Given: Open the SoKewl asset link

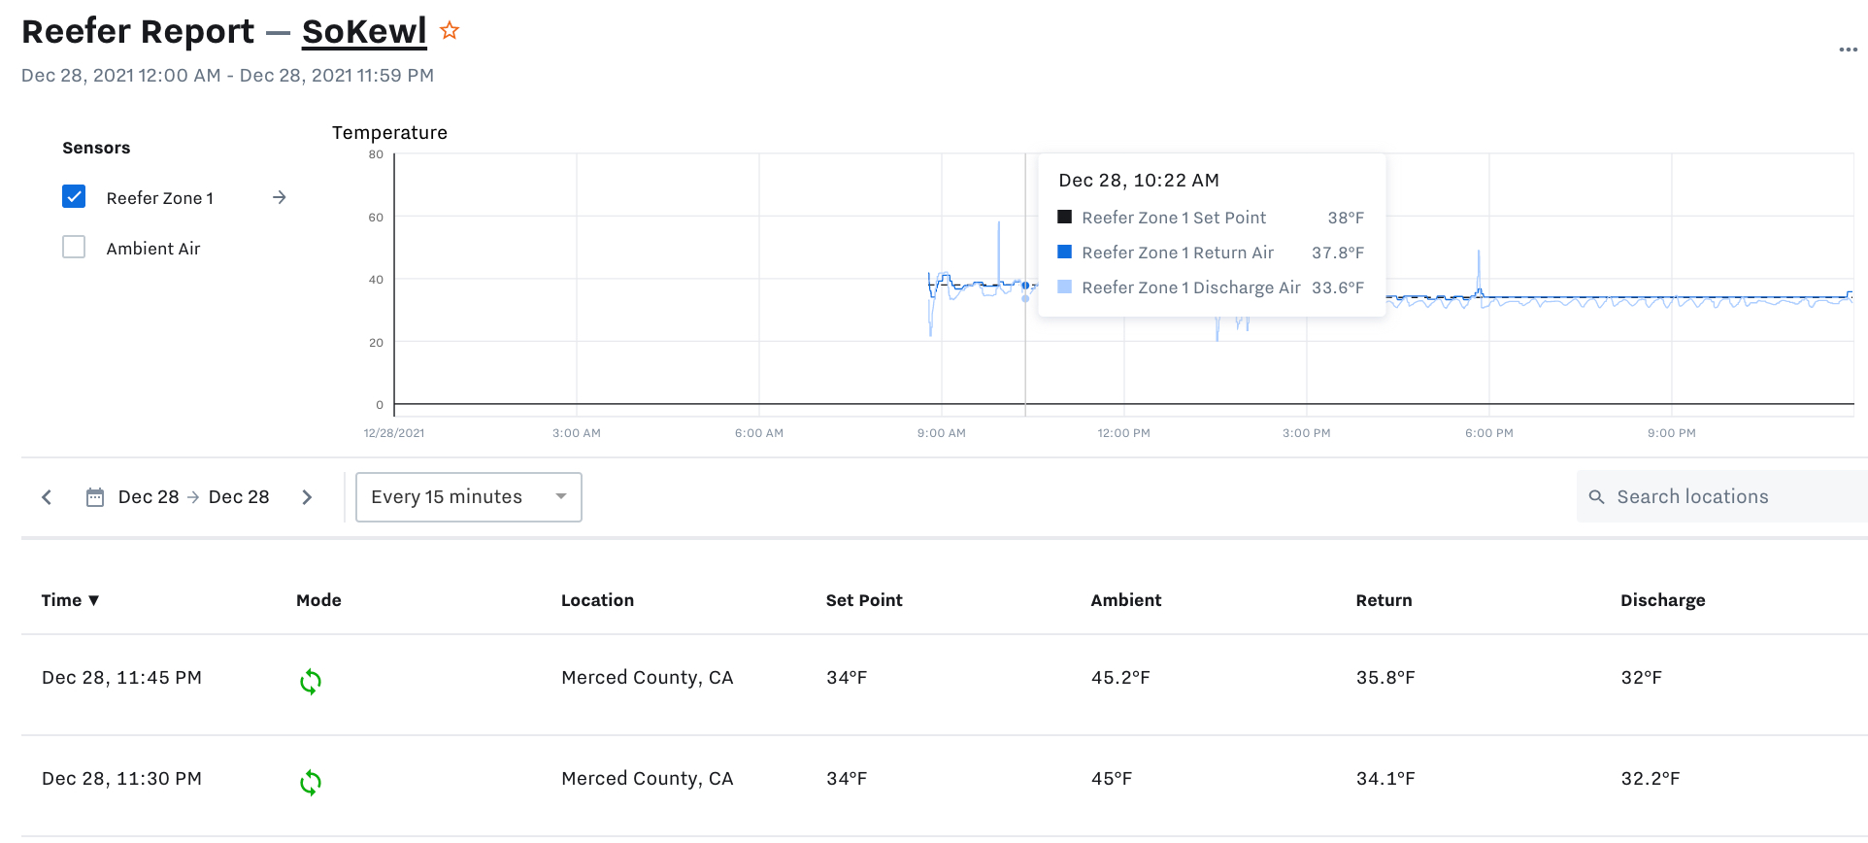Looking at the screenshot, I should [x=364, y=31].
